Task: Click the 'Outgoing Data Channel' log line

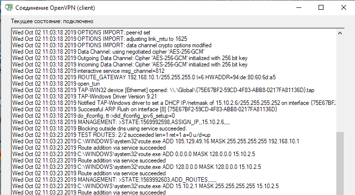Action: point(129,58)
